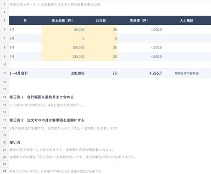
Task: Click the 入力確認 header cell
Action: [x=187, y=21]
